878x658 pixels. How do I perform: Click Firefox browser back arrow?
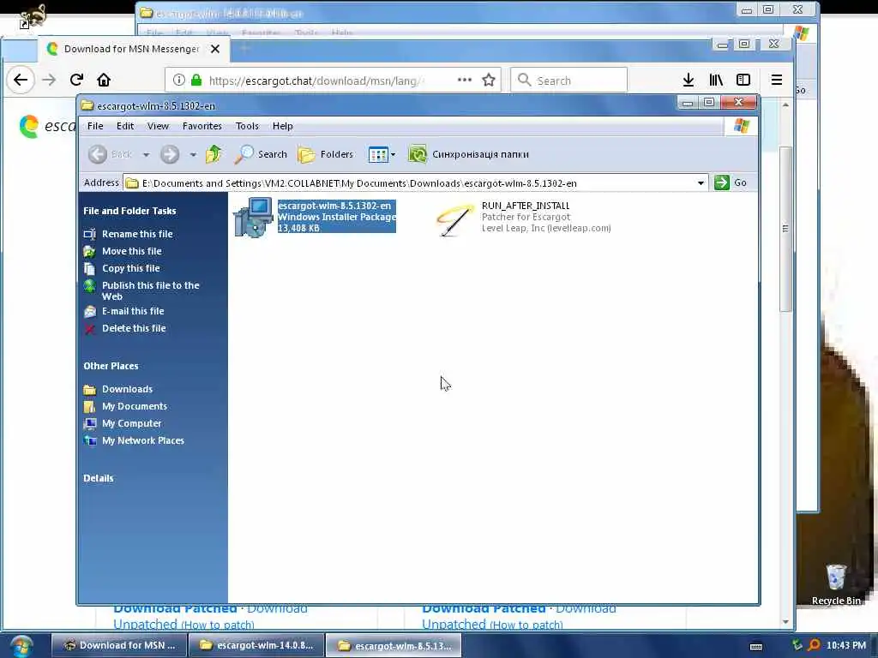click(x=21, y=80)
